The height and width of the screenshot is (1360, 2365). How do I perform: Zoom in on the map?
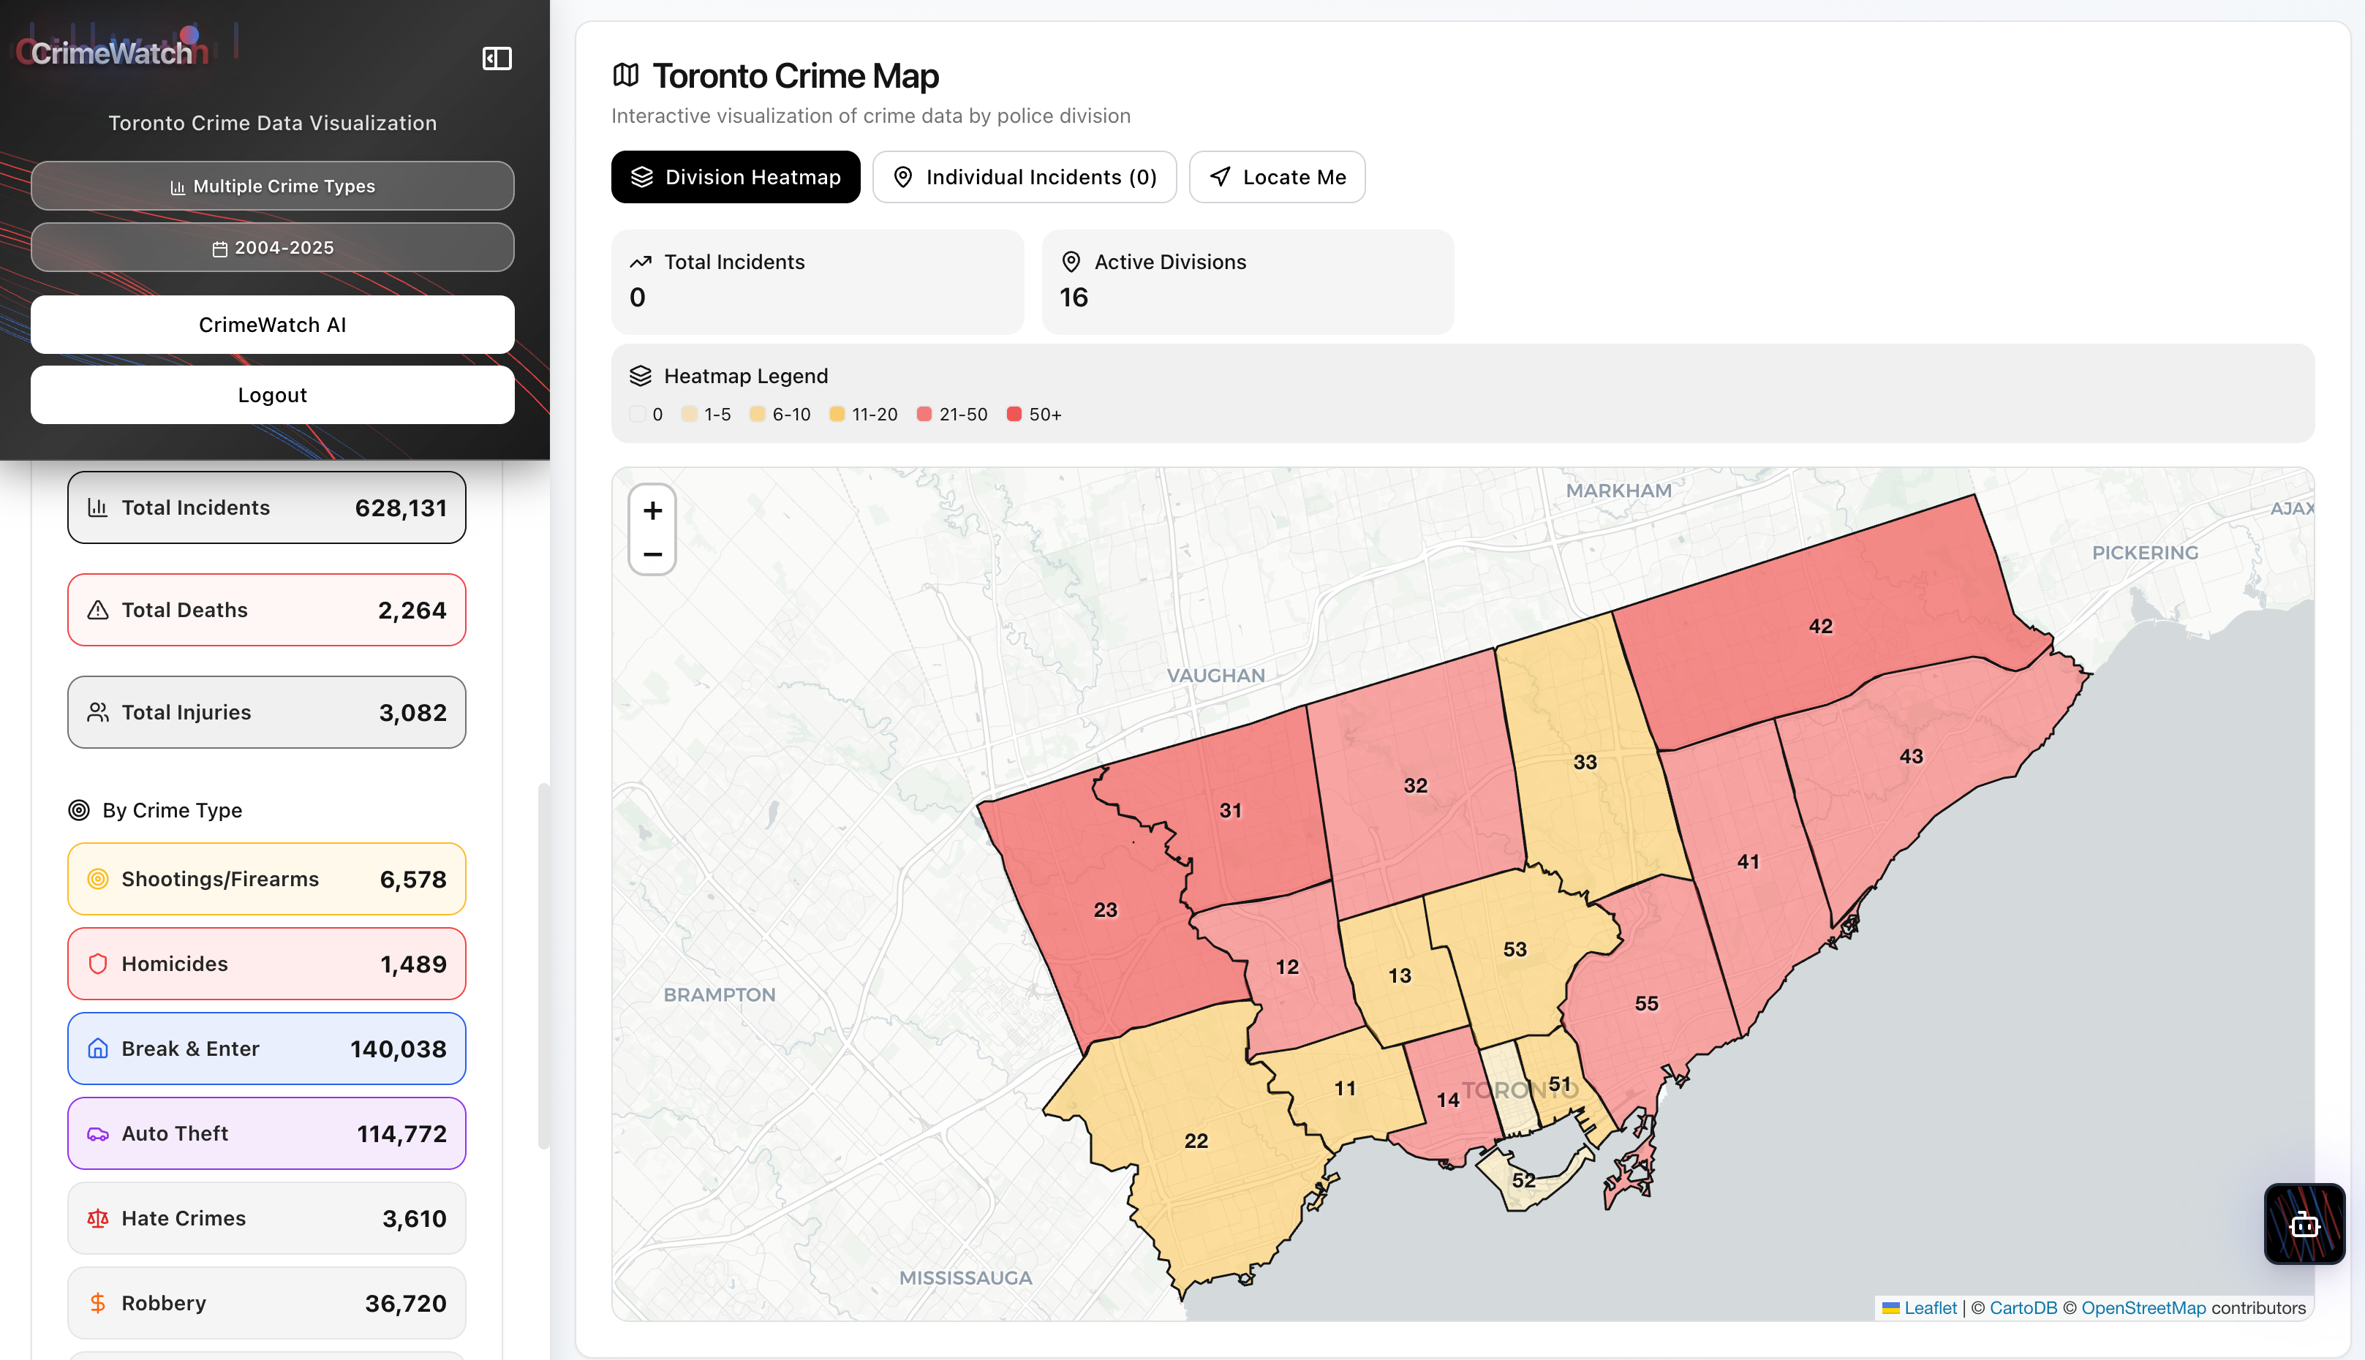coord(652,510)
